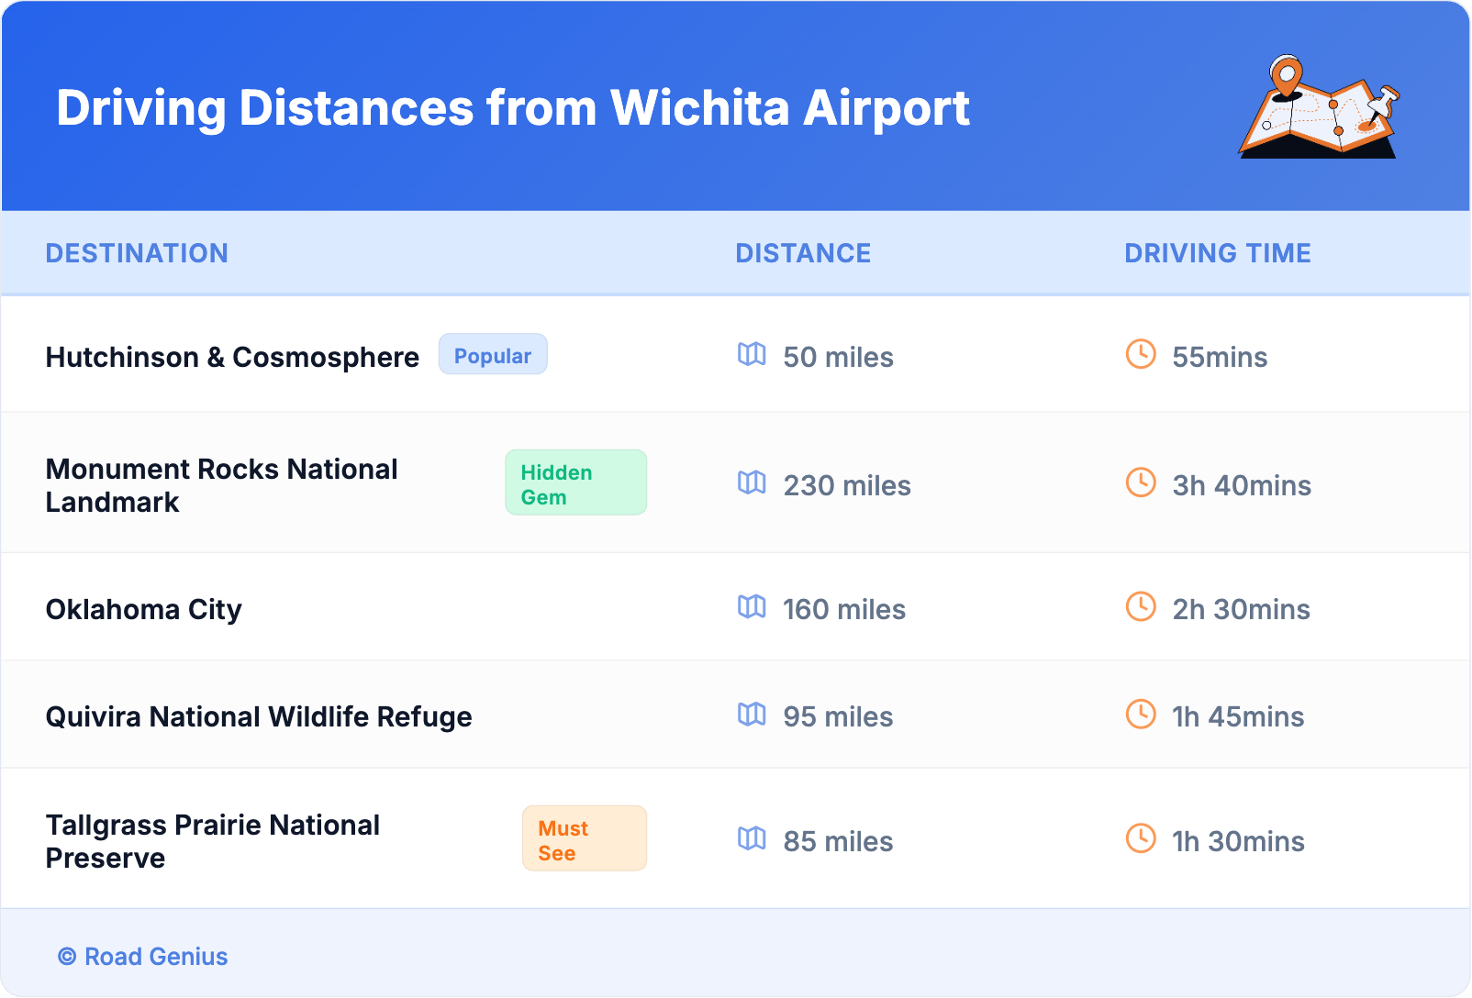The height and width of the screenshot is (998, 1472).
Task: Click the map icon beside 160 miles
Action: (x=752, y=606)
